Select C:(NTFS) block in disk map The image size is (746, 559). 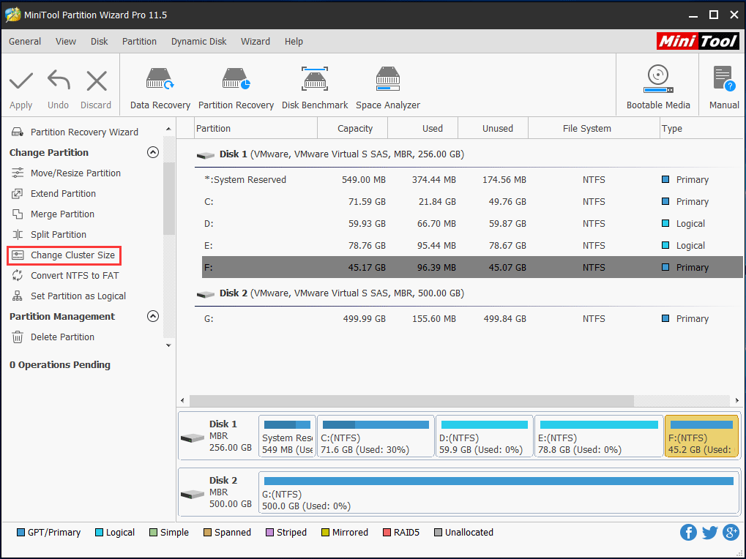[x=376, y=436]
